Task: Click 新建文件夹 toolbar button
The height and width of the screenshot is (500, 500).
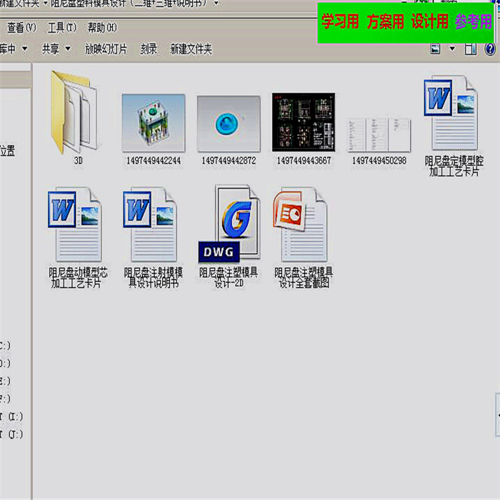Action: 191,49
